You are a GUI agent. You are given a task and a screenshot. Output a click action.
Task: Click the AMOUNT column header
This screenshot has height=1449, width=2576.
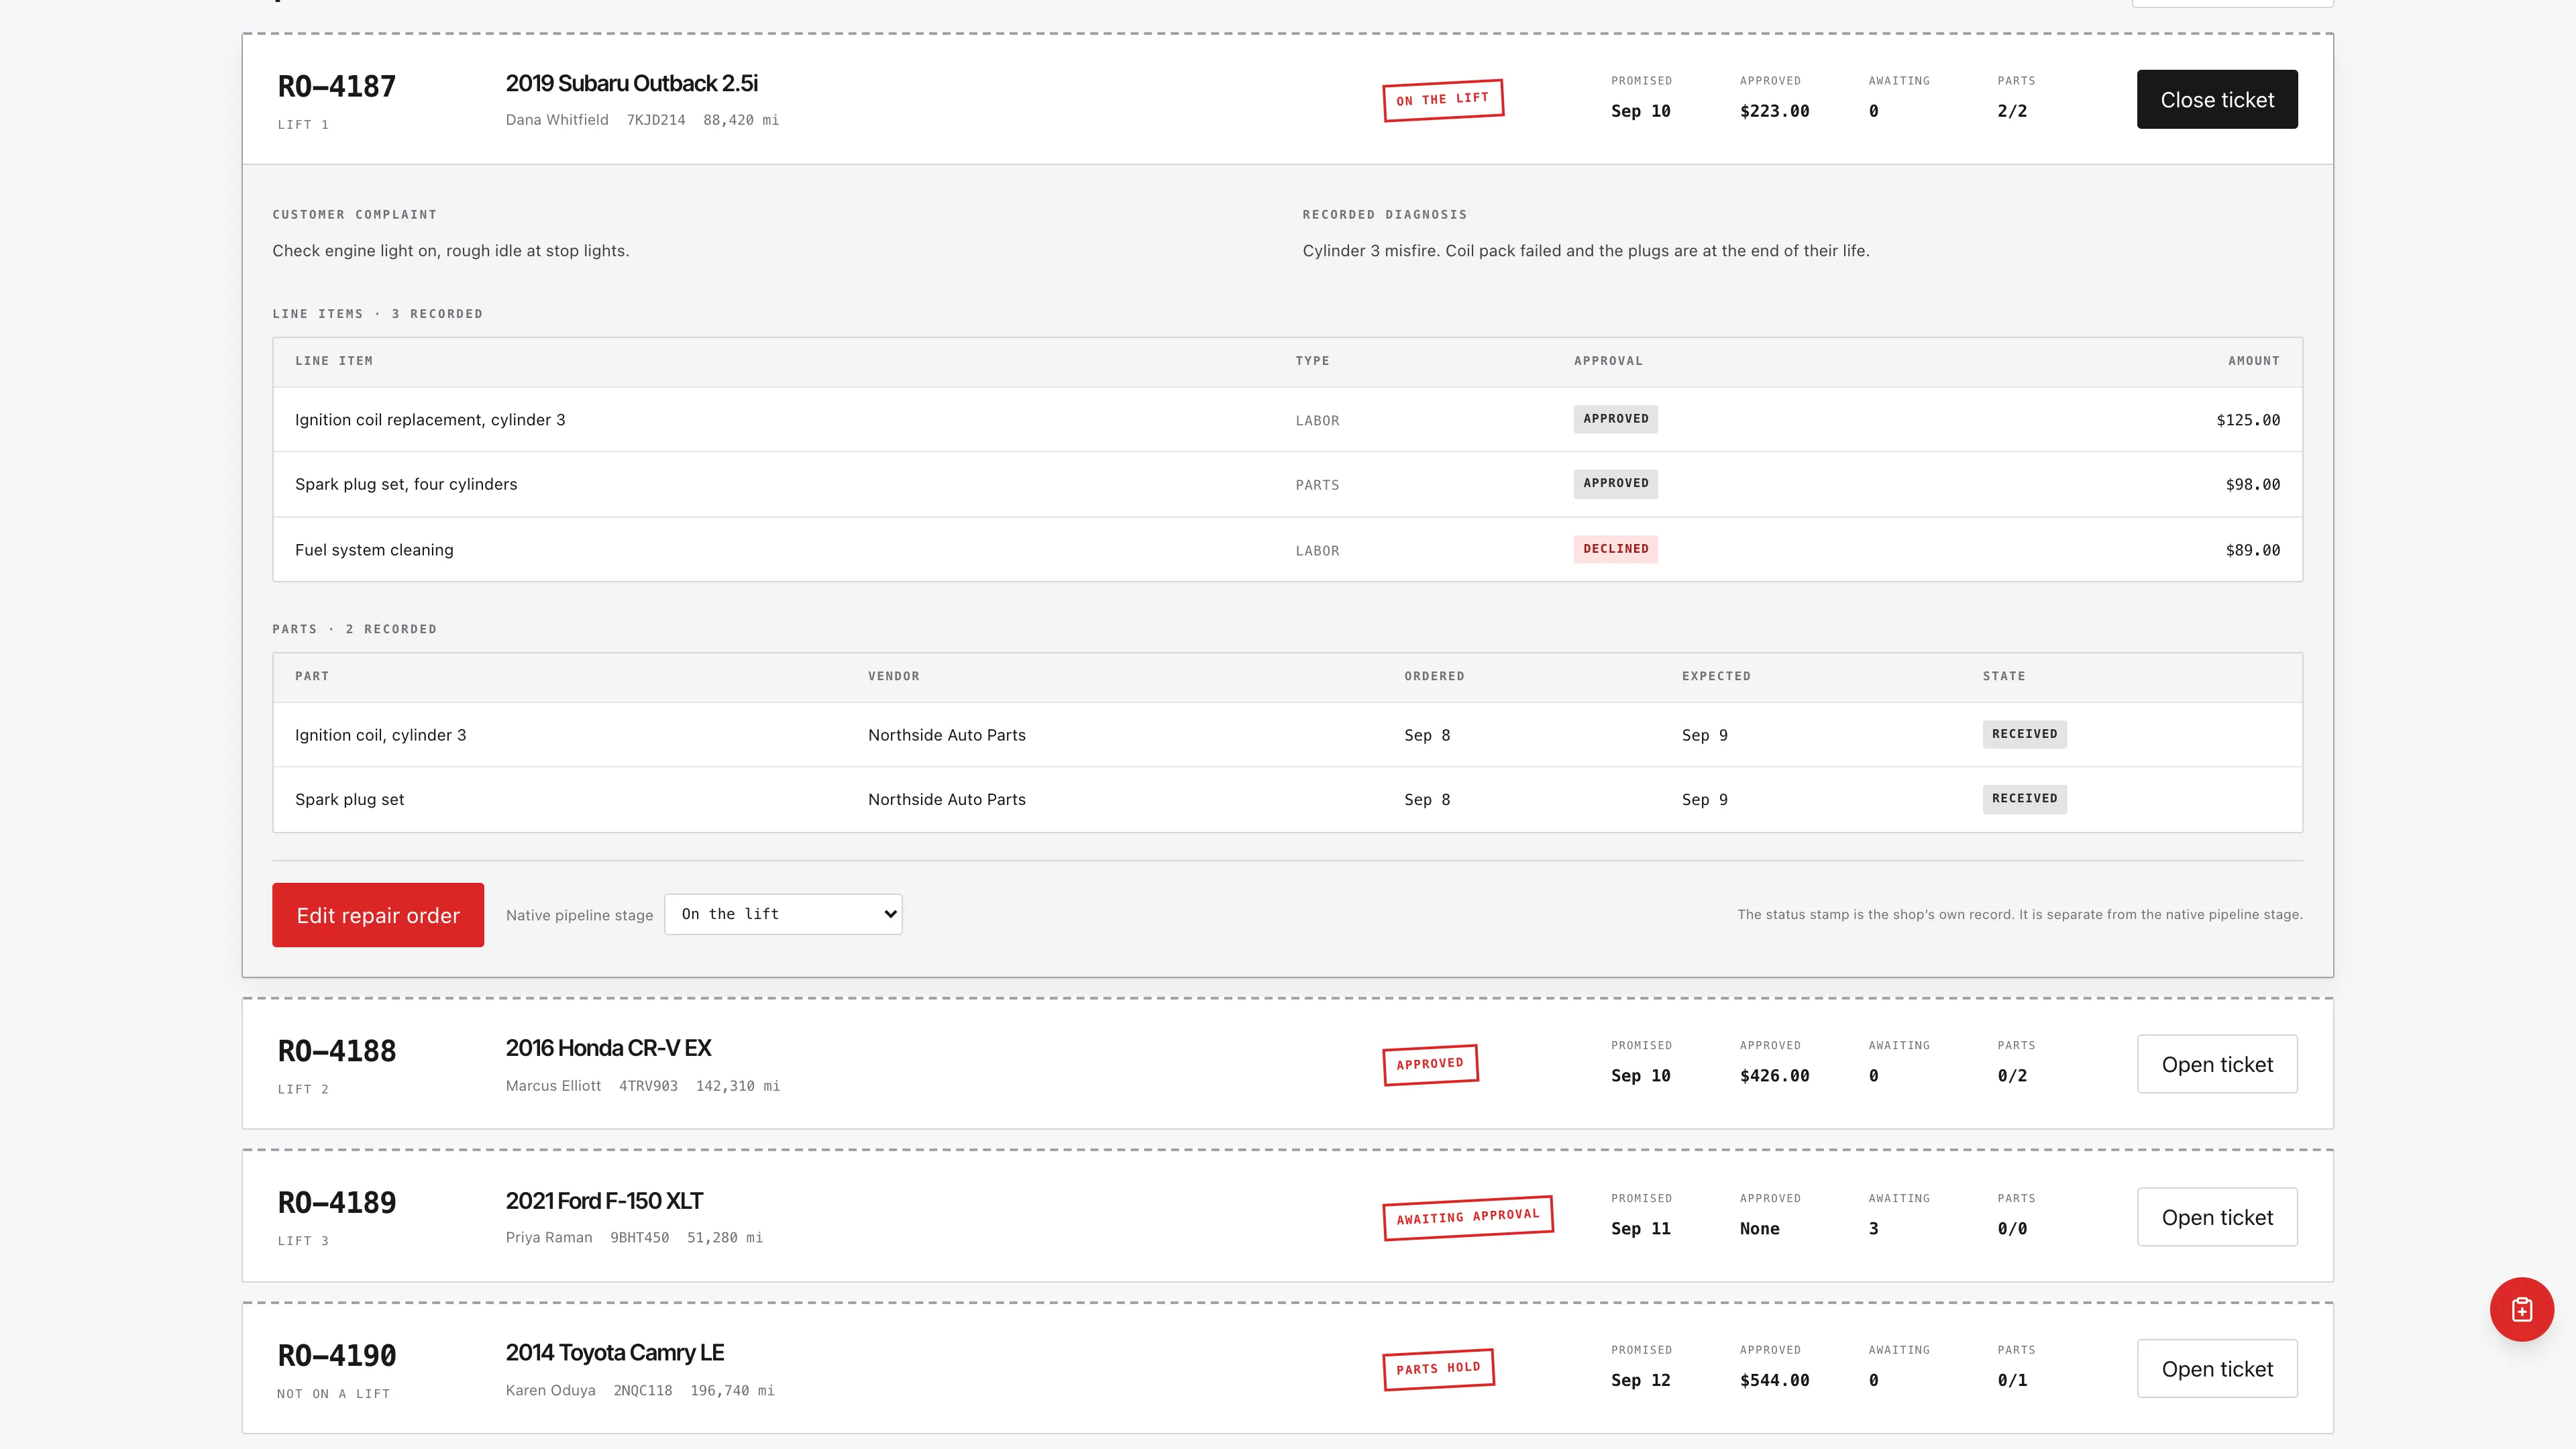pos(2253,361)
